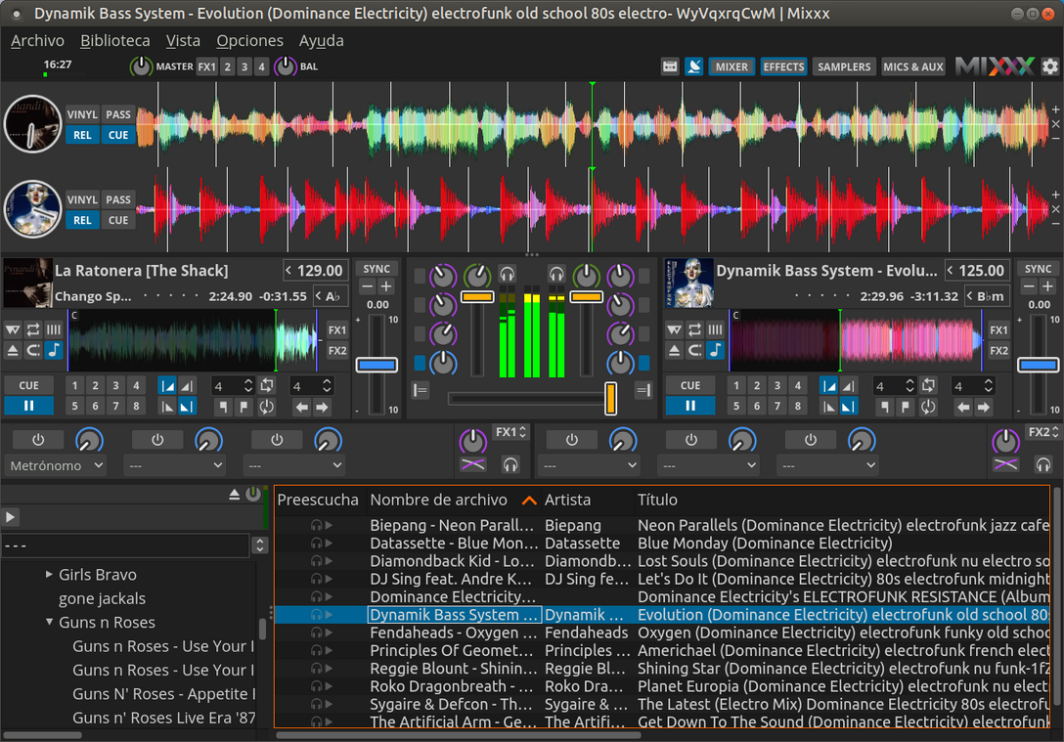Show the SAMPLERS panel

[x=843, y=66]
